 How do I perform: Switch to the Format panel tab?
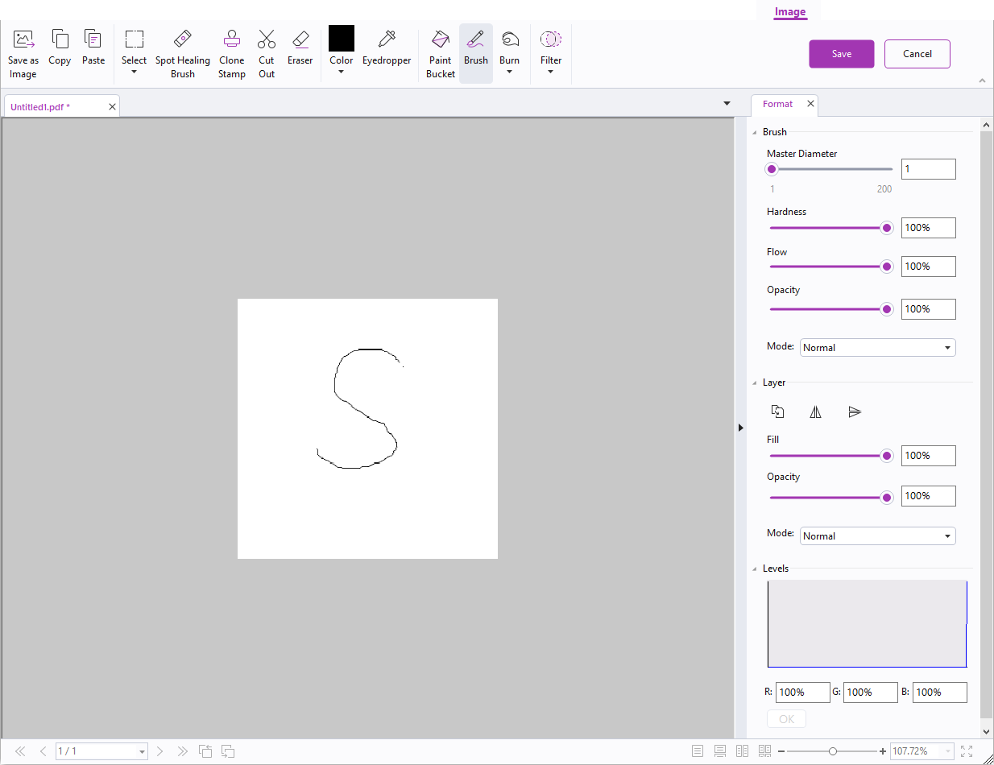point(776,104)
